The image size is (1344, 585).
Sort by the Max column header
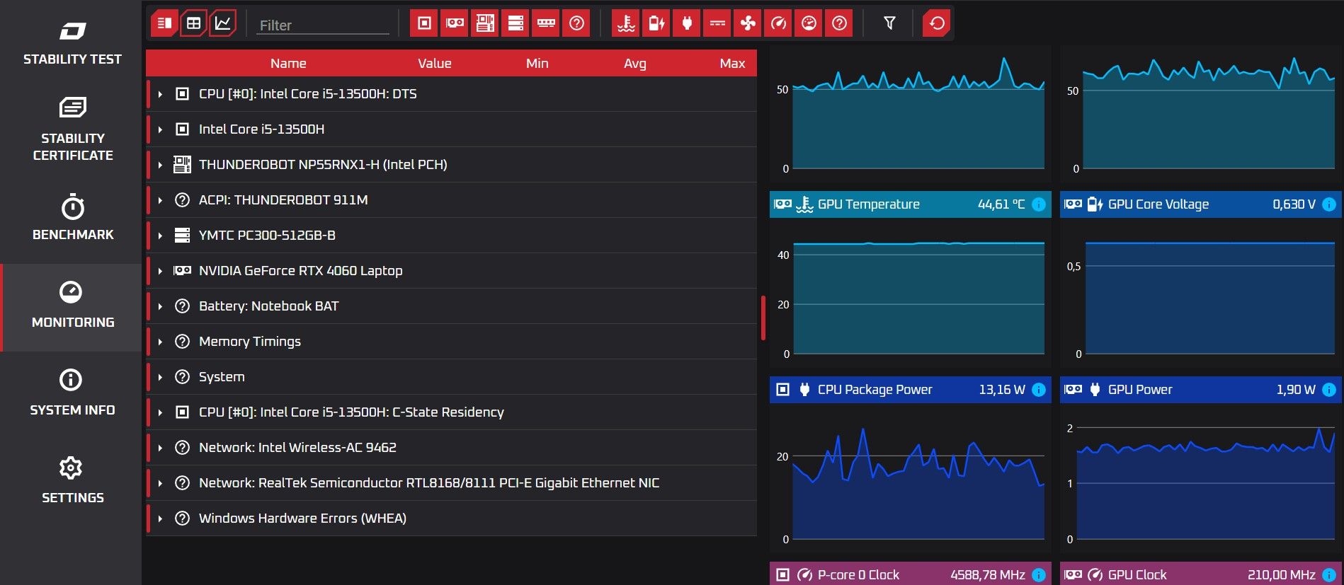[x=732, y=63]
